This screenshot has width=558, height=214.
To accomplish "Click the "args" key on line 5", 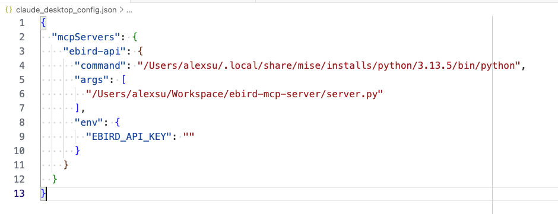I will coord(95,80).
